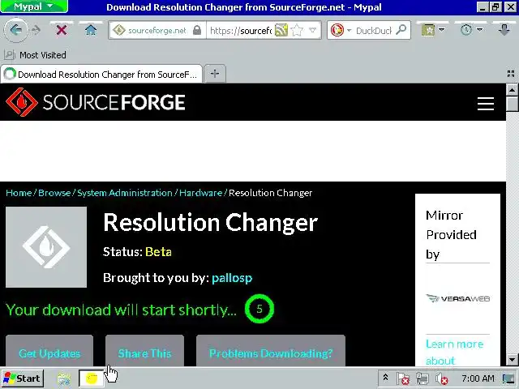Go back with the back arrow button
519x389 pixels.
pos(15,31)
